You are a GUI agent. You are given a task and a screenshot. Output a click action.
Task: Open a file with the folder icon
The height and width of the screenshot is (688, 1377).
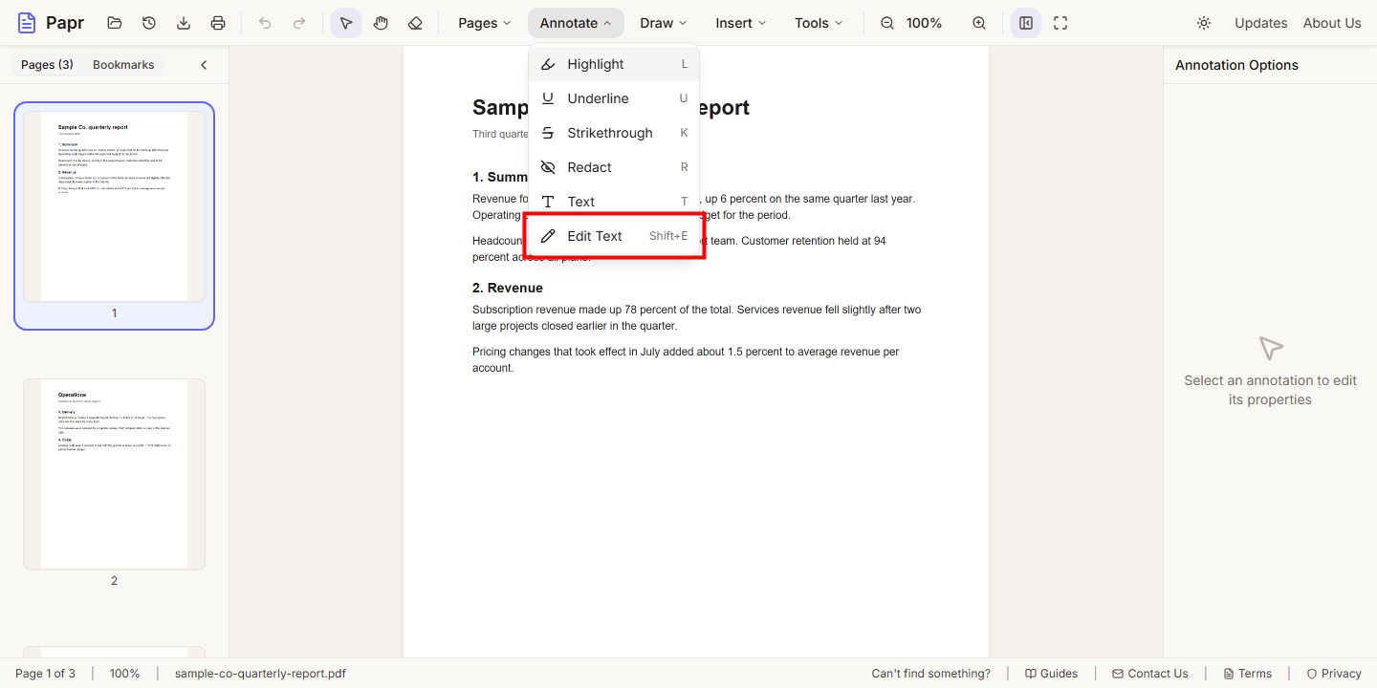[x=115, y=23]
